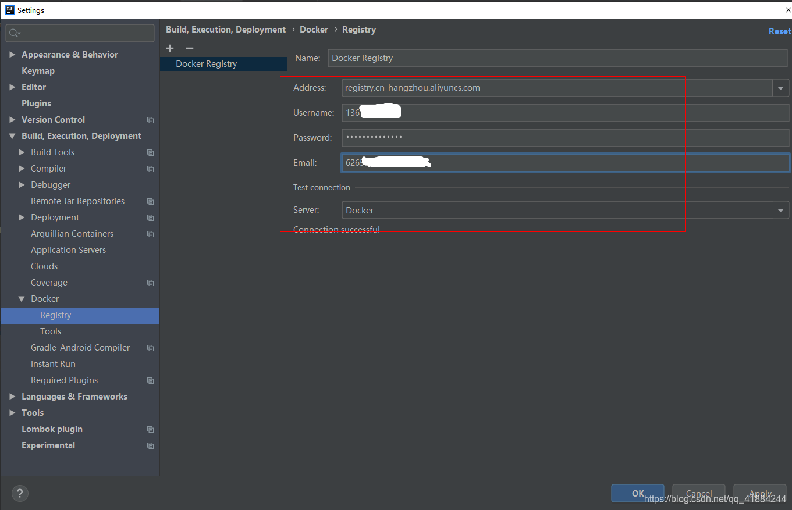Open the Server dropdown showing Docker
792x510 pixels.
(x=565, y=210)
